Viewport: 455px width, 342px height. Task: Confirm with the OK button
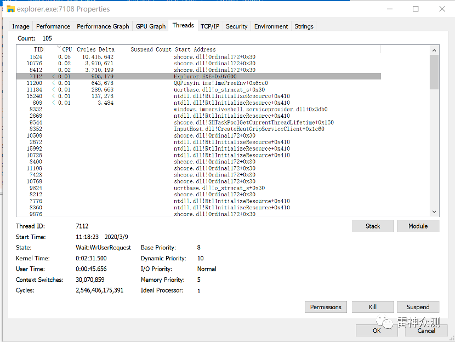[377, 330]
